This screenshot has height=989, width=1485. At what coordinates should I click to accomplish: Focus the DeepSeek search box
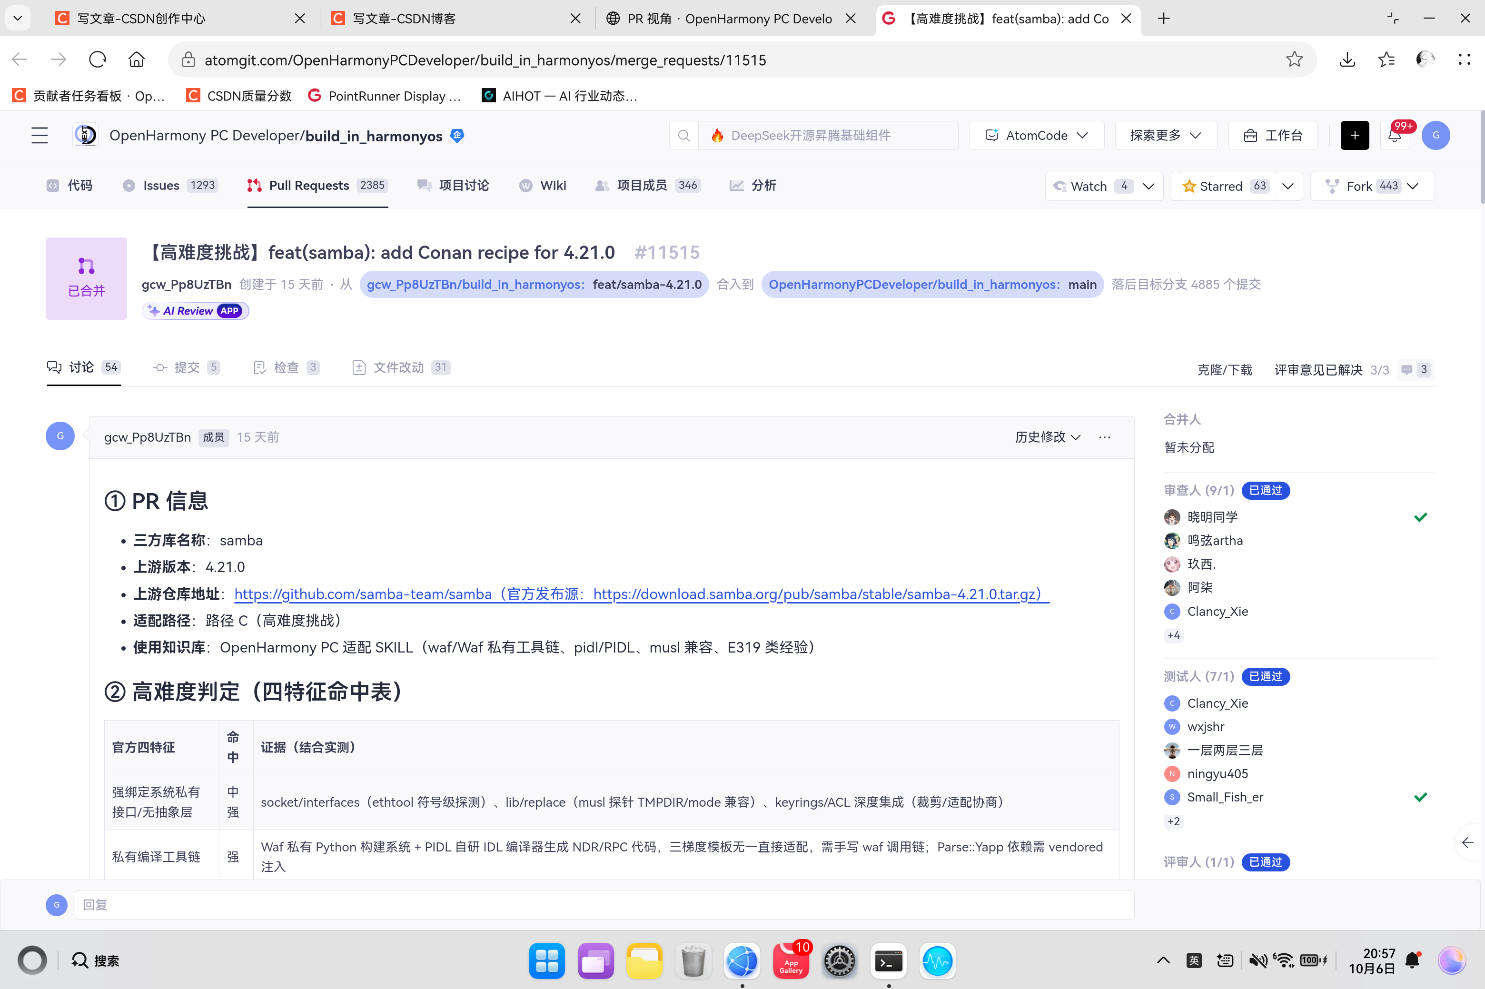tap(828, 136)
